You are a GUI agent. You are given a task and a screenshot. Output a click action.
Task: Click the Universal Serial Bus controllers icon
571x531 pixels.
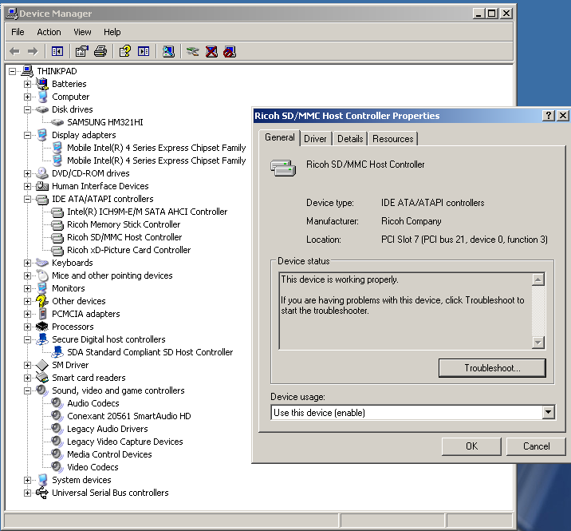pyautogui.click(x=42, y=493)
